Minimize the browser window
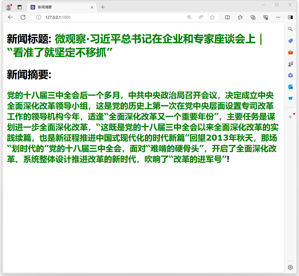This screenshot has height=276, width=299. coord(264,5)
